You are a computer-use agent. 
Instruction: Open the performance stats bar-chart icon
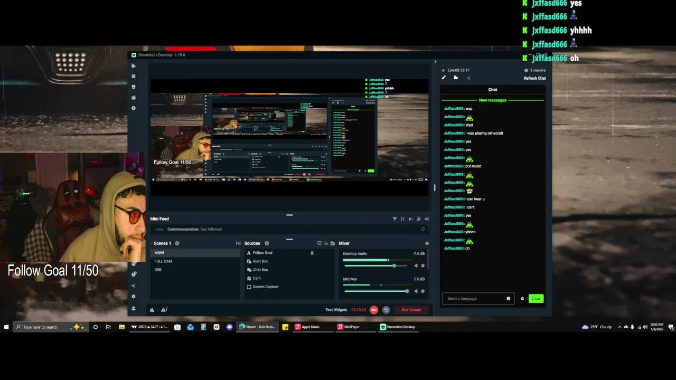(x=152, y=310)
